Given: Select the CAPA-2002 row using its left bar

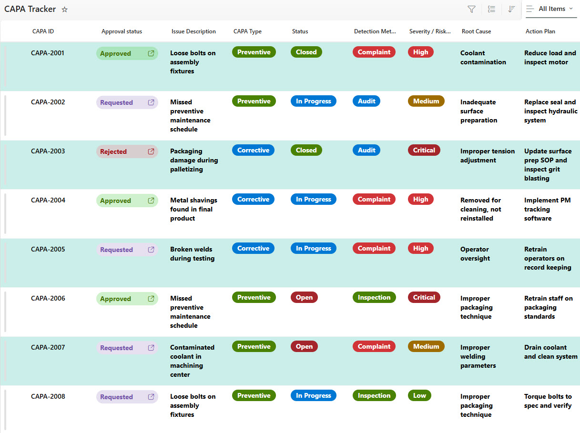Looking at the screenshot, I should point(5,116).
